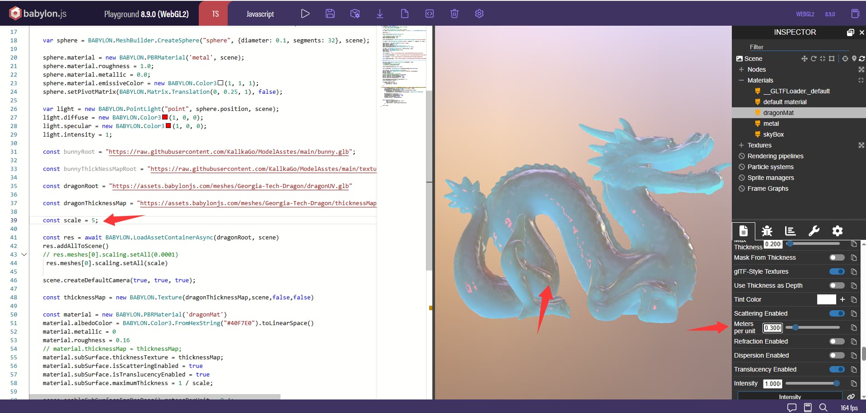Screen dimensions: 866x413
Task: Adjust the Intensity slider
Action: click(813, 383)
